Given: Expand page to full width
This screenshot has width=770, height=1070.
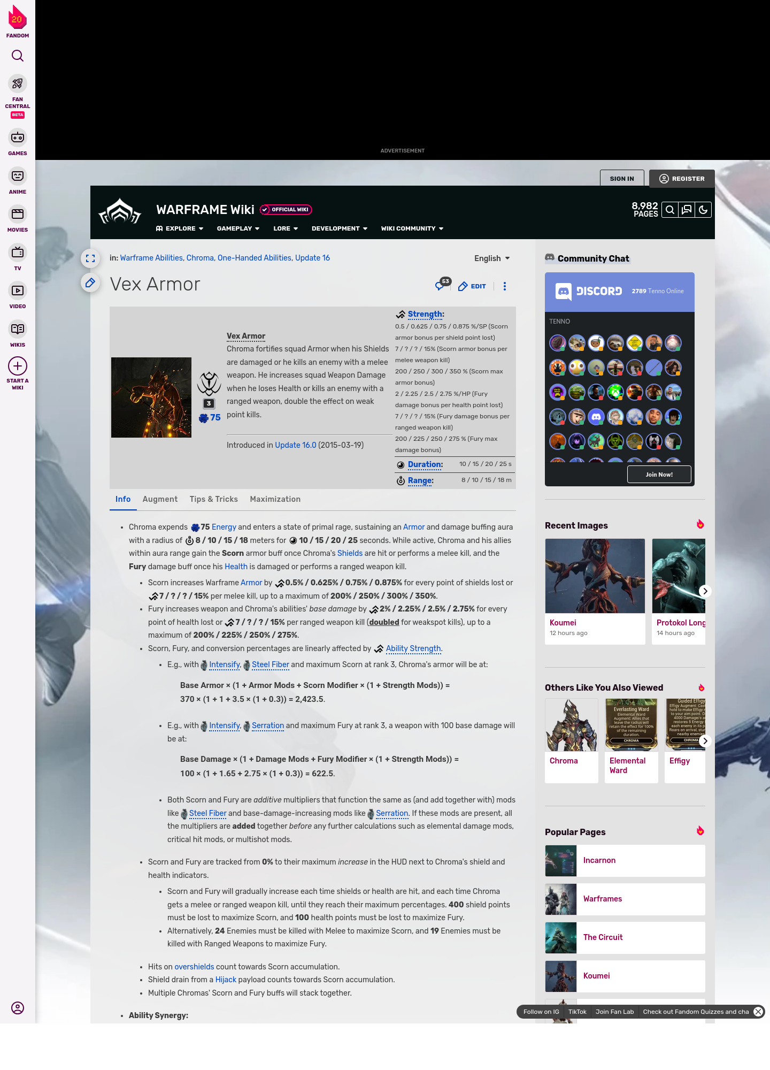Looking at the screenshot, I should point(90,258).
